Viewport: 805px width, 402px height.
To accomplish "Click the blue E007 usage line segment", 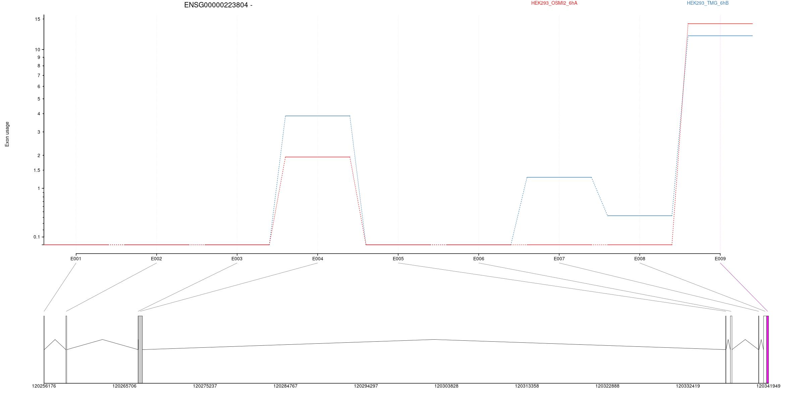I will tap(559, 177).
